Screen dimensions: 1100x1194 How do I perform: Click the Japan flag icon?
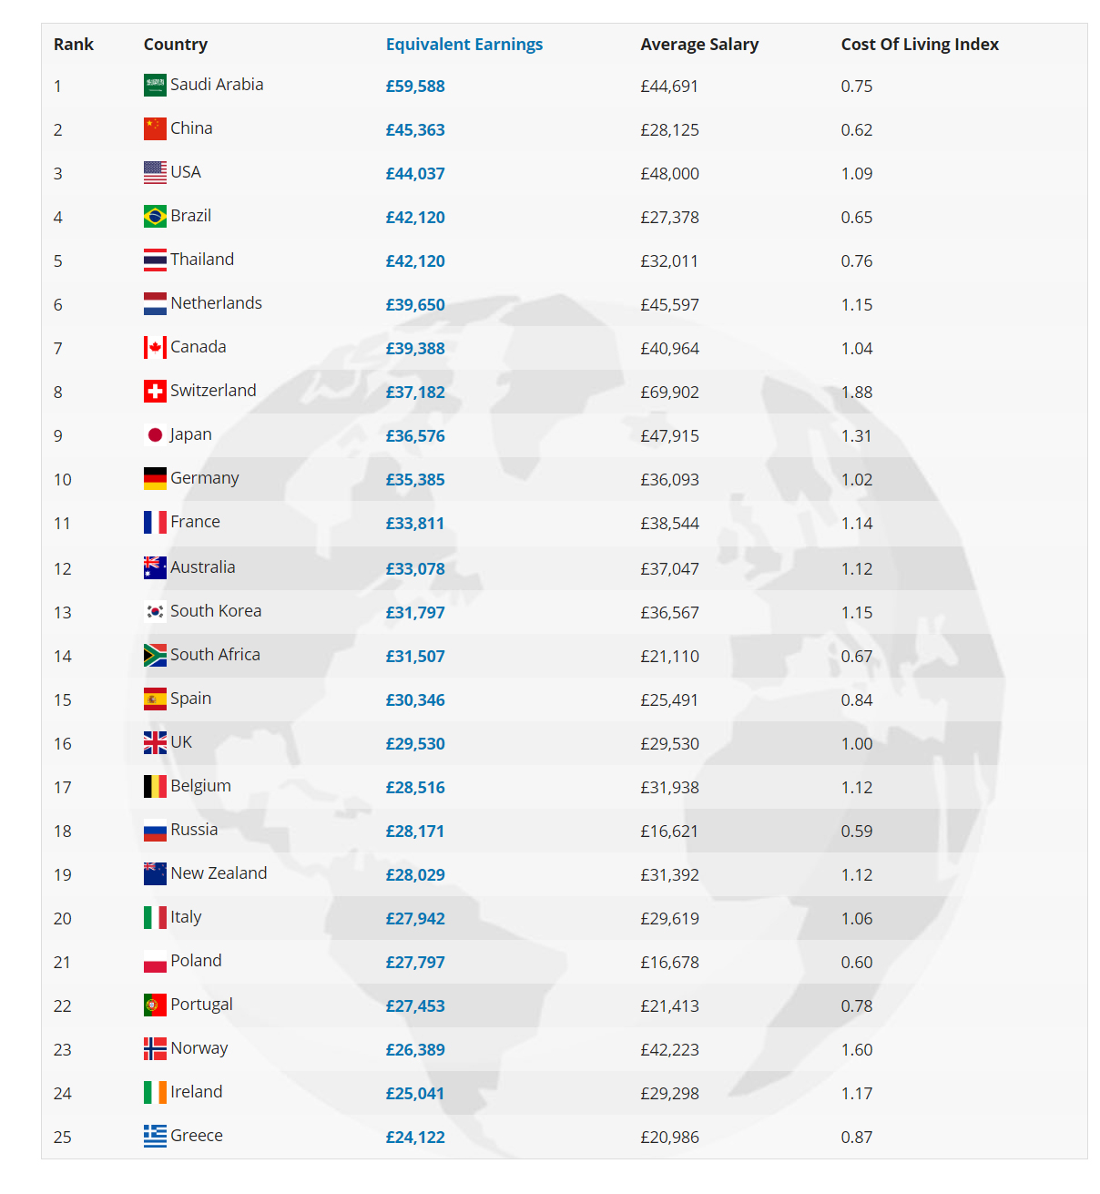[x=155, y=435]
